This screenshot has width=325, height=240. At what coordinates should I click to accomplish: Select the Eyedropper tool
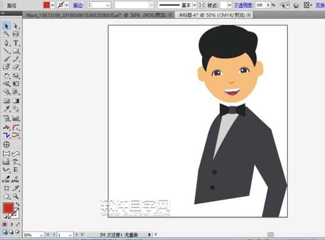(x=7, y=108)
